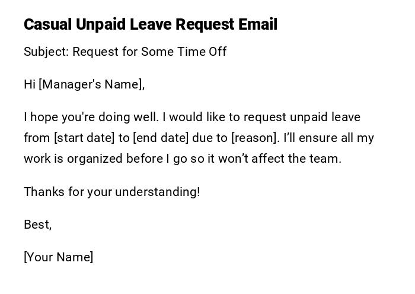Click the Thanks for your understanding line
The image size is (415, 294).
click(x=112, y=192)
